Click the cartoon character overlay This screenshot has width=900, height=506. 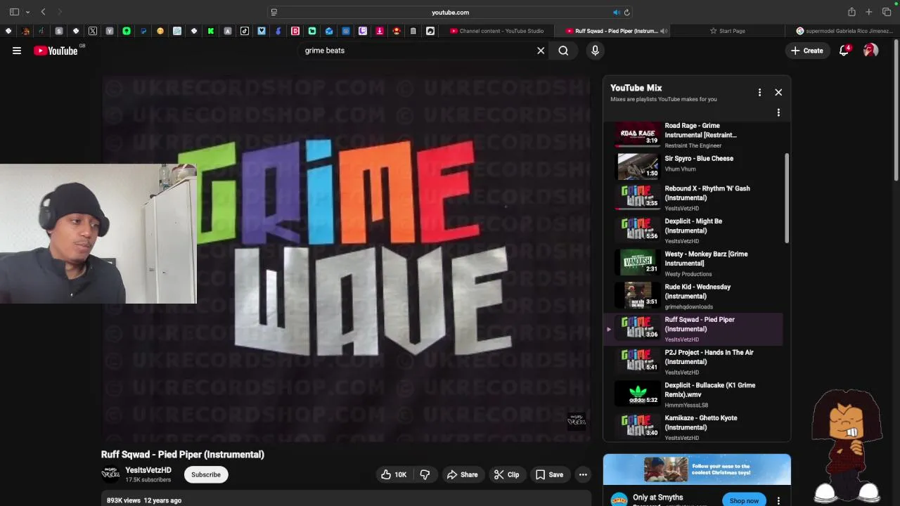coord(848,446)
